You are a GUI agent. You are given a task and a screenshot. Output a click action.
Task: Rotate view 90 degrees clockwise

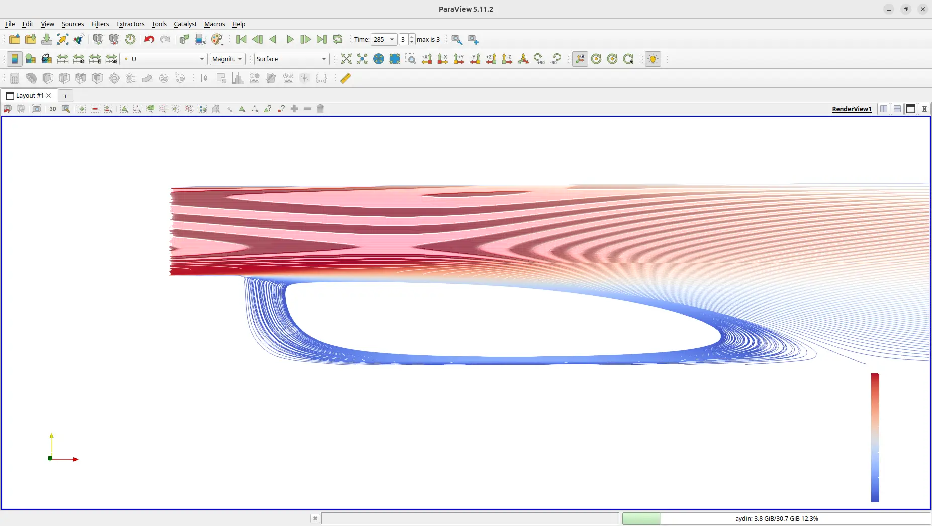539,59
